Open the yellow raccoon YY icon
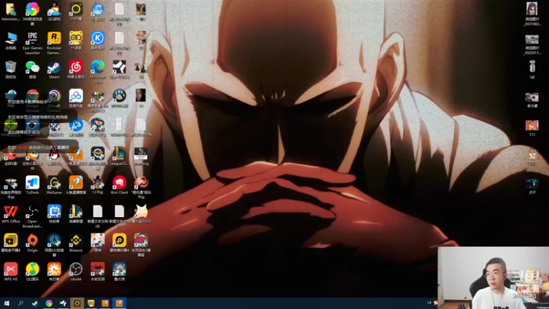549x309 pixels. [75, 41]
